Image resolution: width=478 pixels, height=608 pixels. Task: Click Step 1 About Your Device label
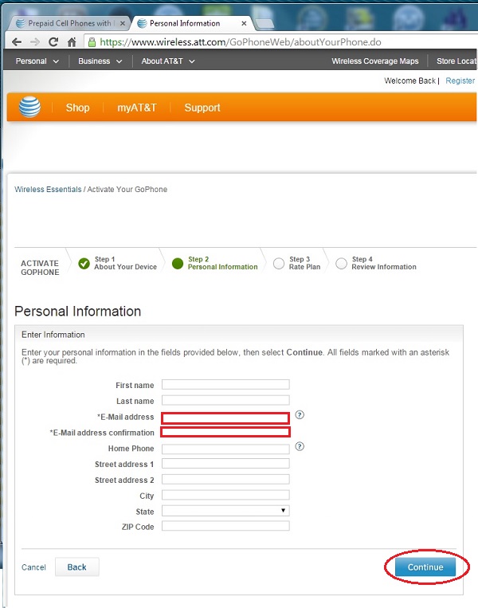coord(125,263)
